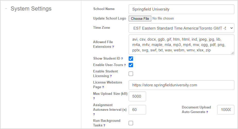Click help icon for Enable Student Licensing
Viewport: 238px width, 129px height.
[x=111, y=76]
